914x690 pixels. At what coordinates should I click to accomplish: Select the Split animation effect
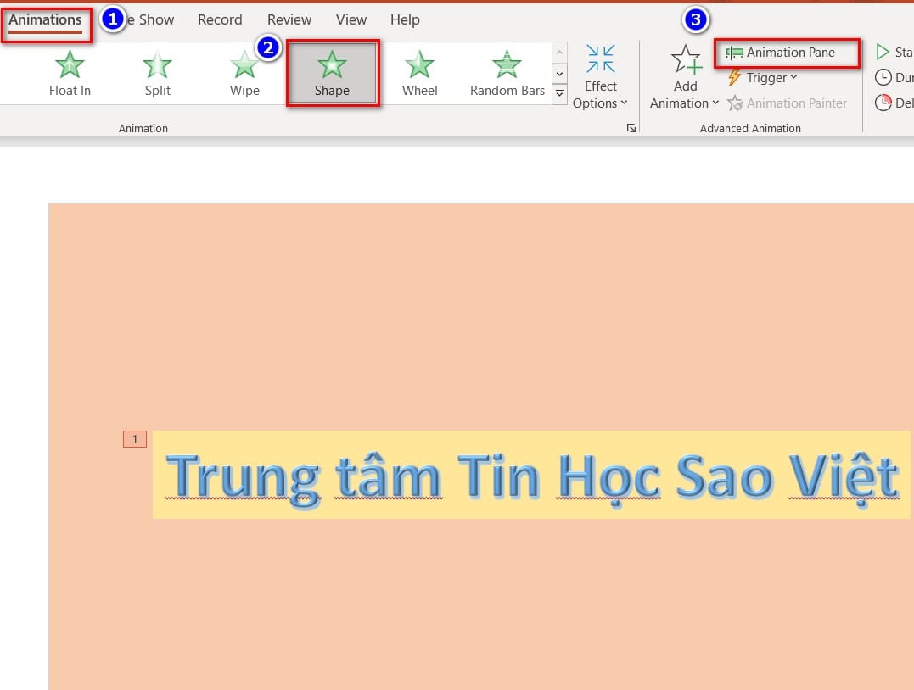(157, 72)
